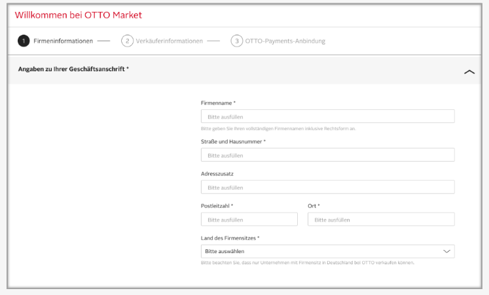Click the 'Firmenname *' label
The width and height of the screenshot is (489, 295).
coord(218,103)
